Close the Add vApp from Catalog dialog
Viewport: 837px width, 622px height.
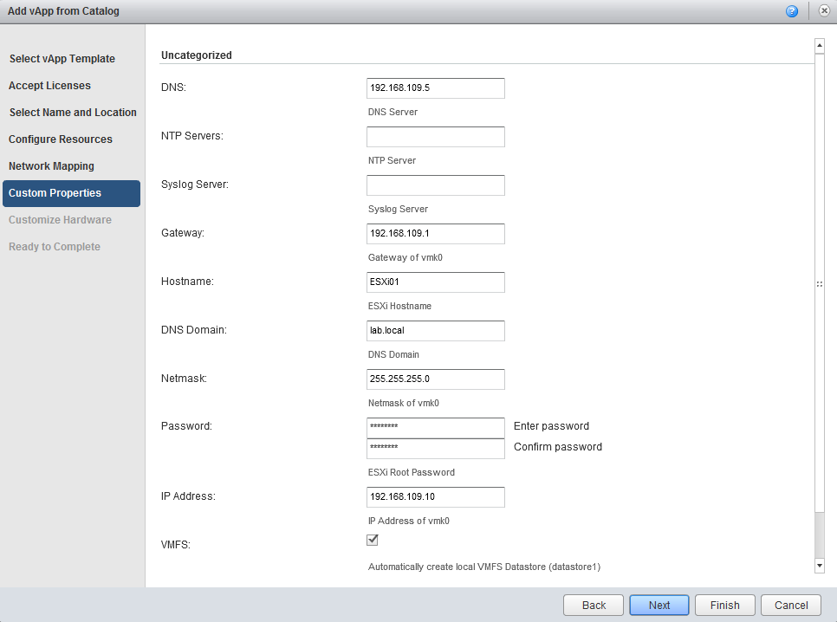pyautogui.click(x=824, y=11)
